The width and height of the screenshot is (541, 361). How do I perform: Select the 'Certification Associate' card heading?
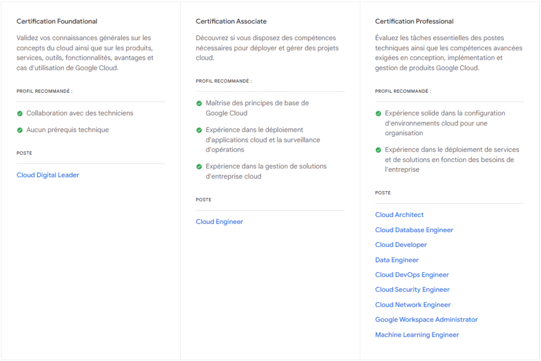pos(231,21)
